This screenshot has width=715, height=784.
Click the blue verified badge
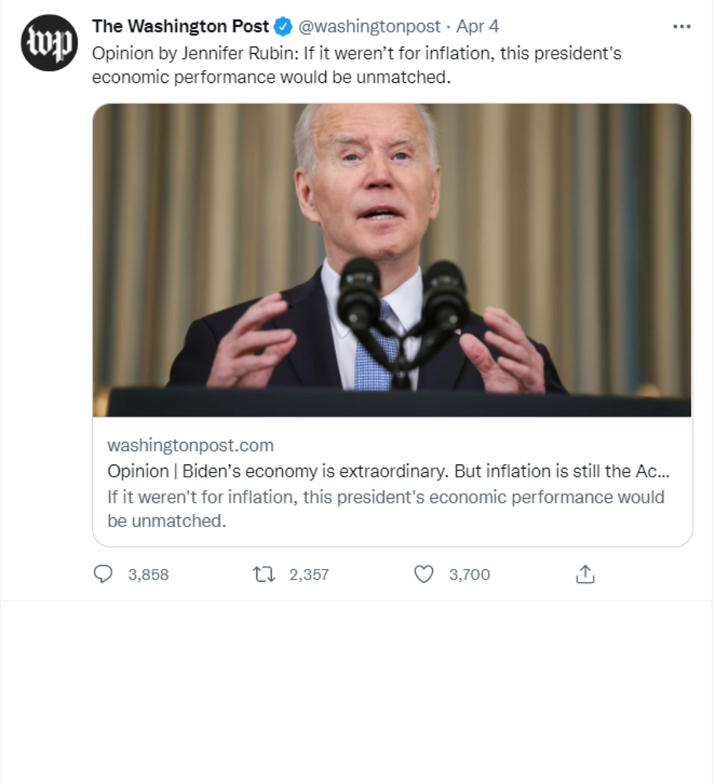(x=283, y=27)
